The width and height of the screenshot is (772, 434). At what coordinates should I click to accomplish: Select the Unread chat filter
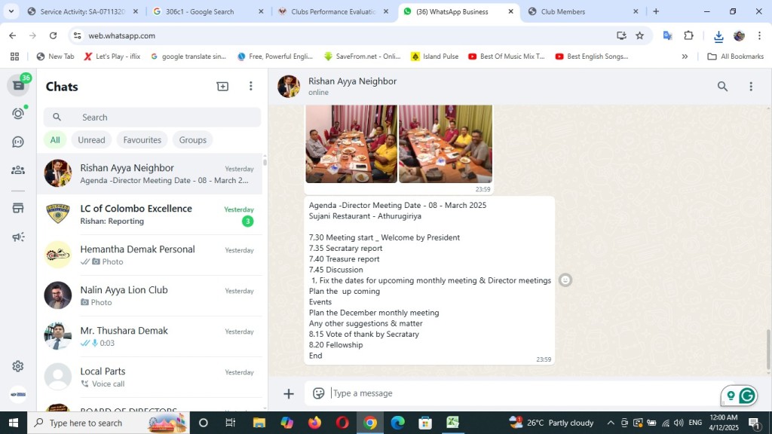click(91, 139)
